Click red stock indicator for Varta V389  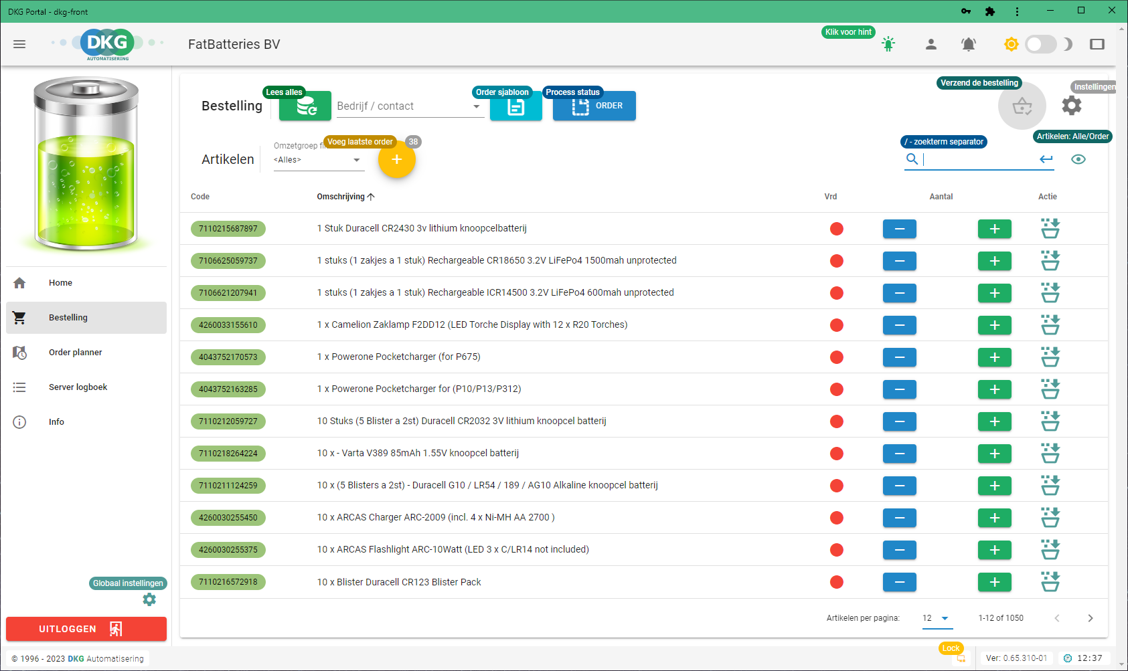(837, 454)
